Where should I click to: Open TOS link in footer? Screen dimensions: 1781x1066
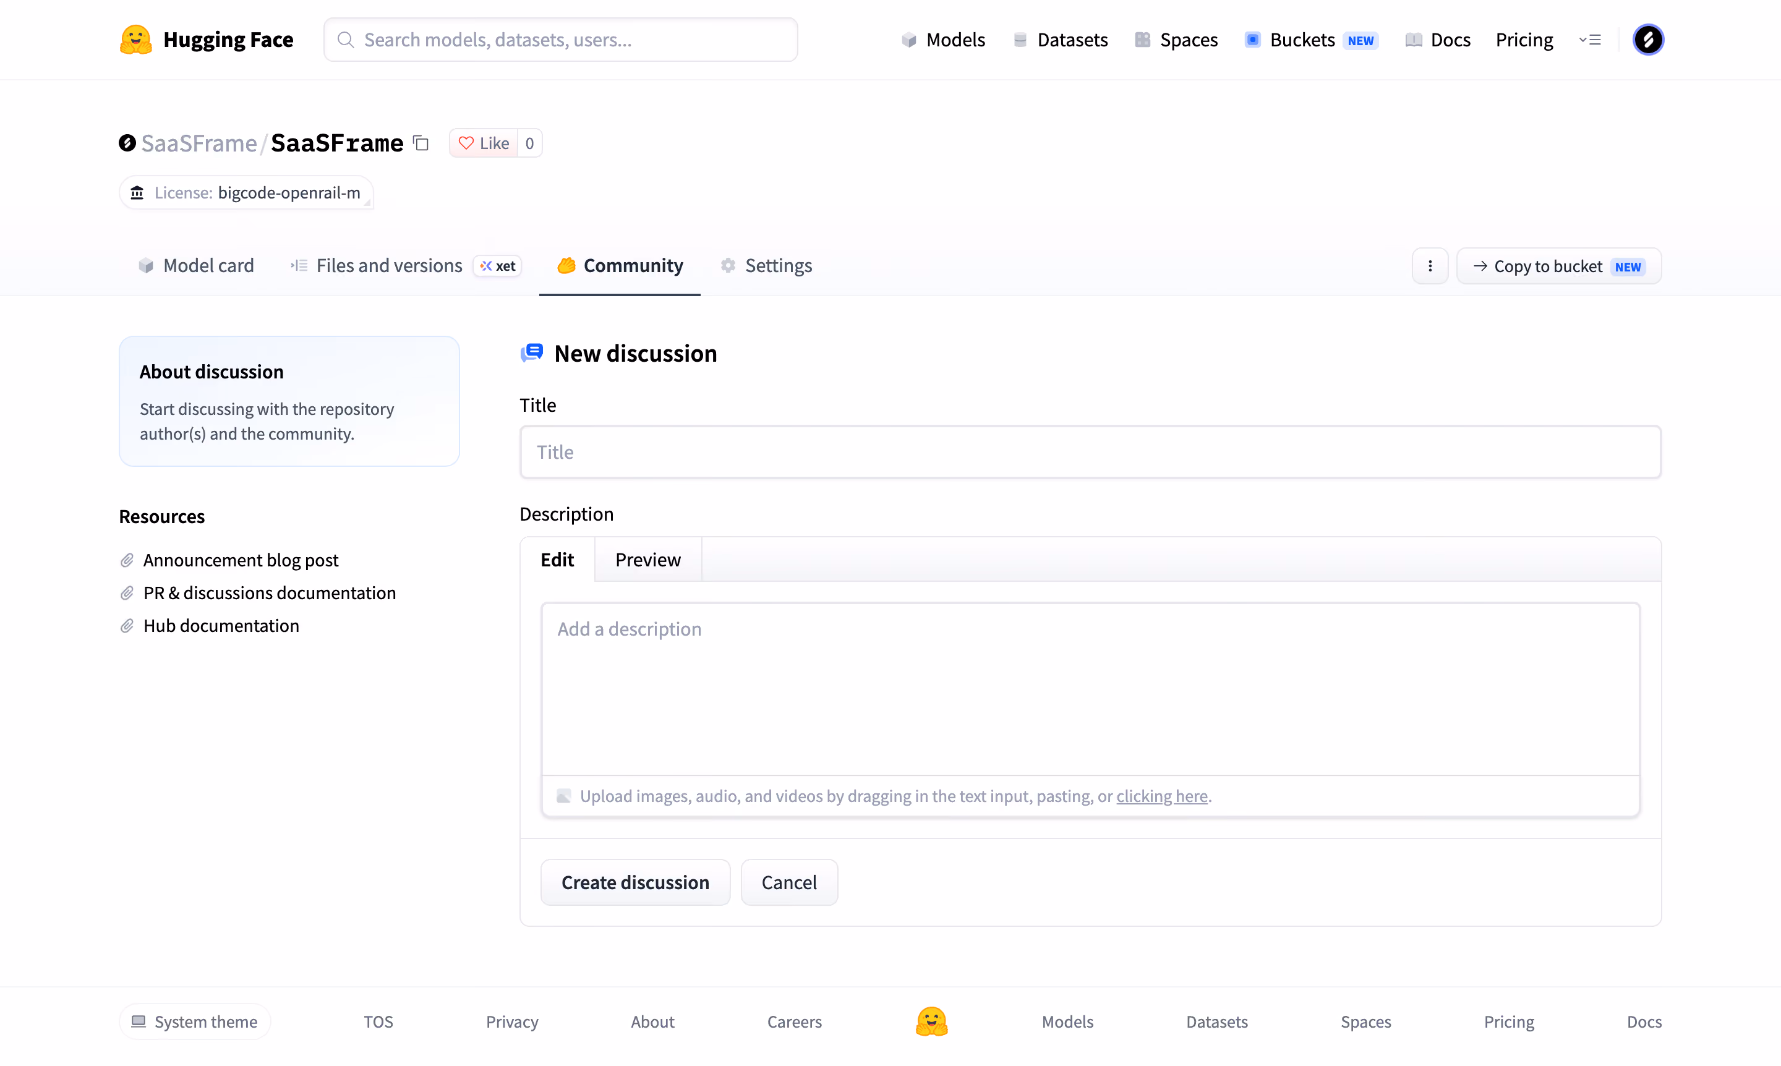click(x=378, y=1021)
